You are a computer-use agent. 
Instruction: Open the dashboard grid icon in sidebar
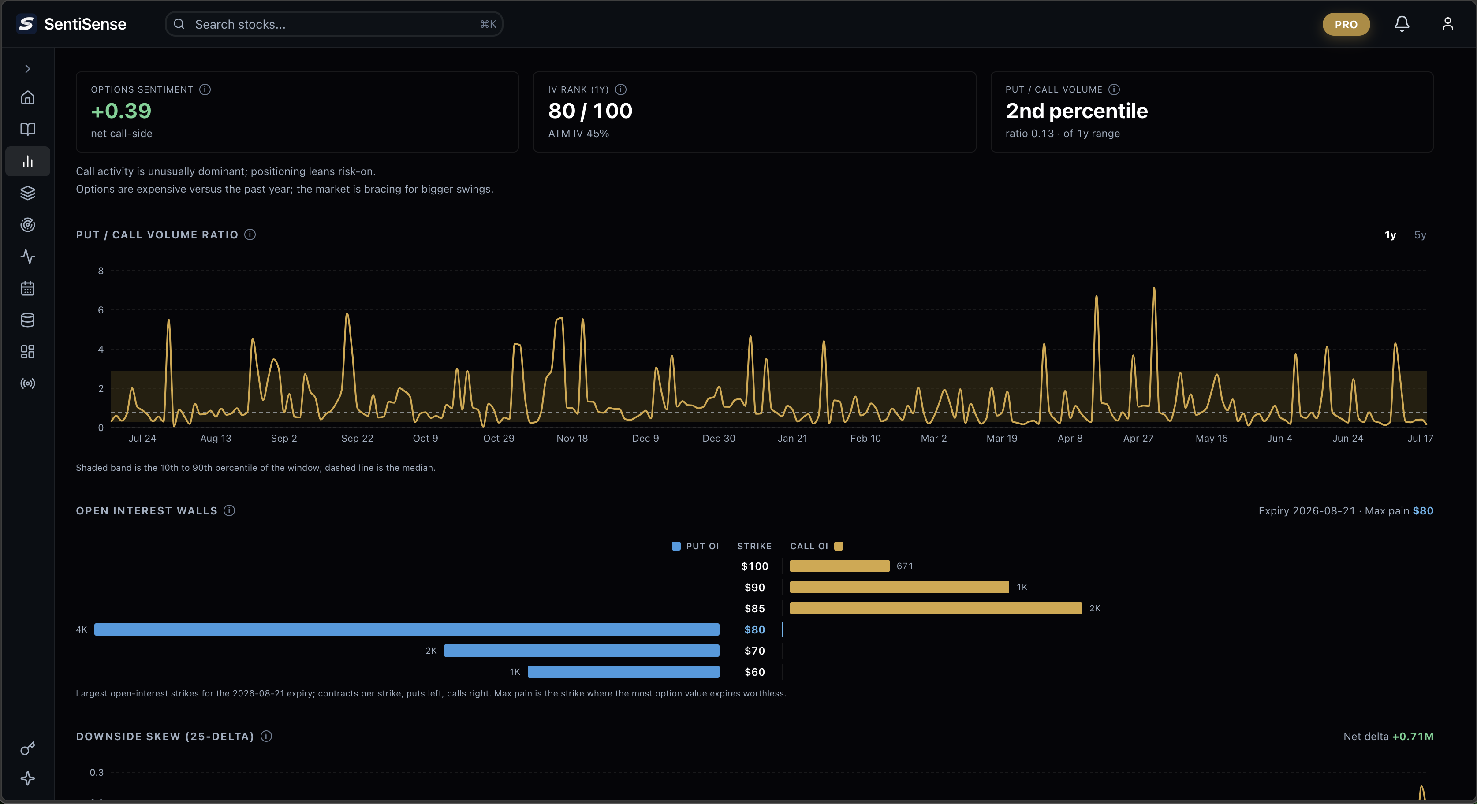(27, 351)
